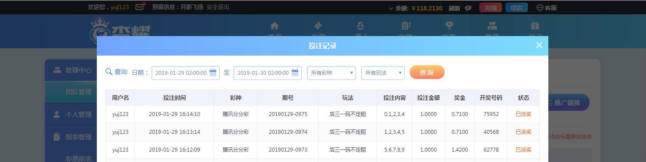Click the red 充值 recharge button
Viewport: 646px width, 162px height.
click(x=491, y=7)
